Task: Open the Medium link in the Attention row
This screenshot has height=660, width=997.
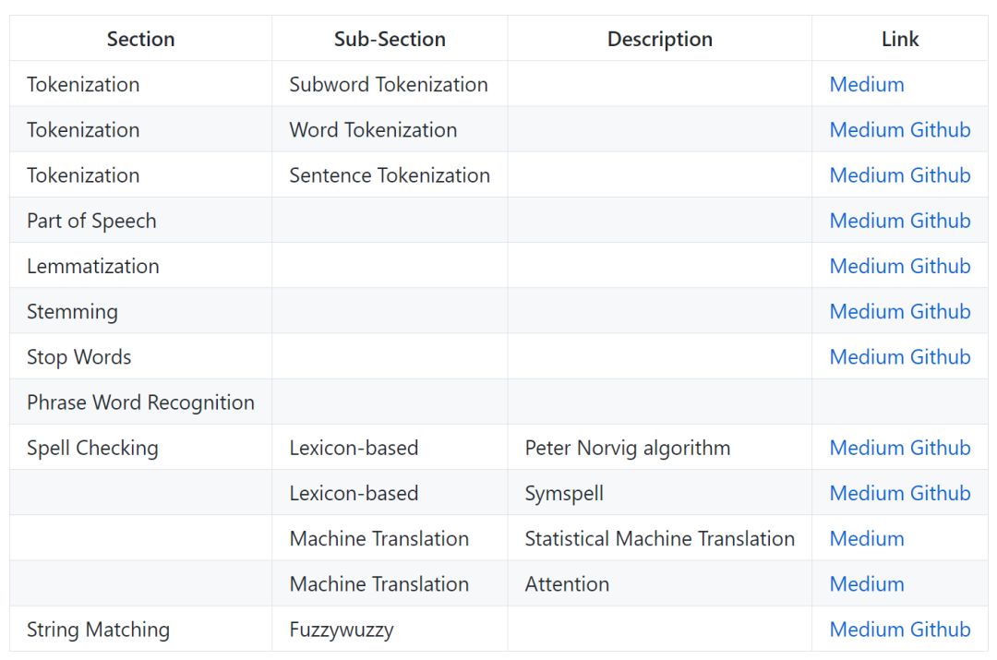Action: click(866, 584)
